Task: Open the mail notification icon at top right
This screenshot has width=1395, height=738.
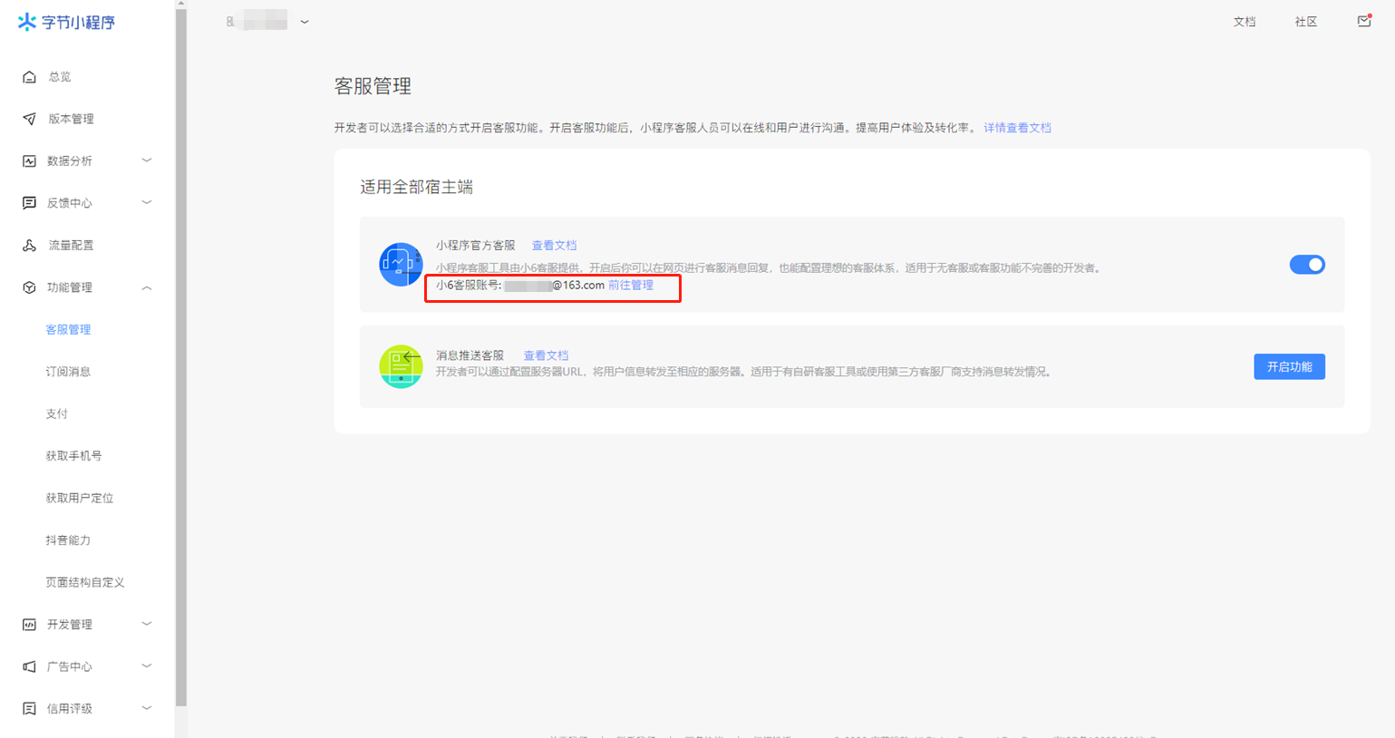Action: coord(1364,21)
